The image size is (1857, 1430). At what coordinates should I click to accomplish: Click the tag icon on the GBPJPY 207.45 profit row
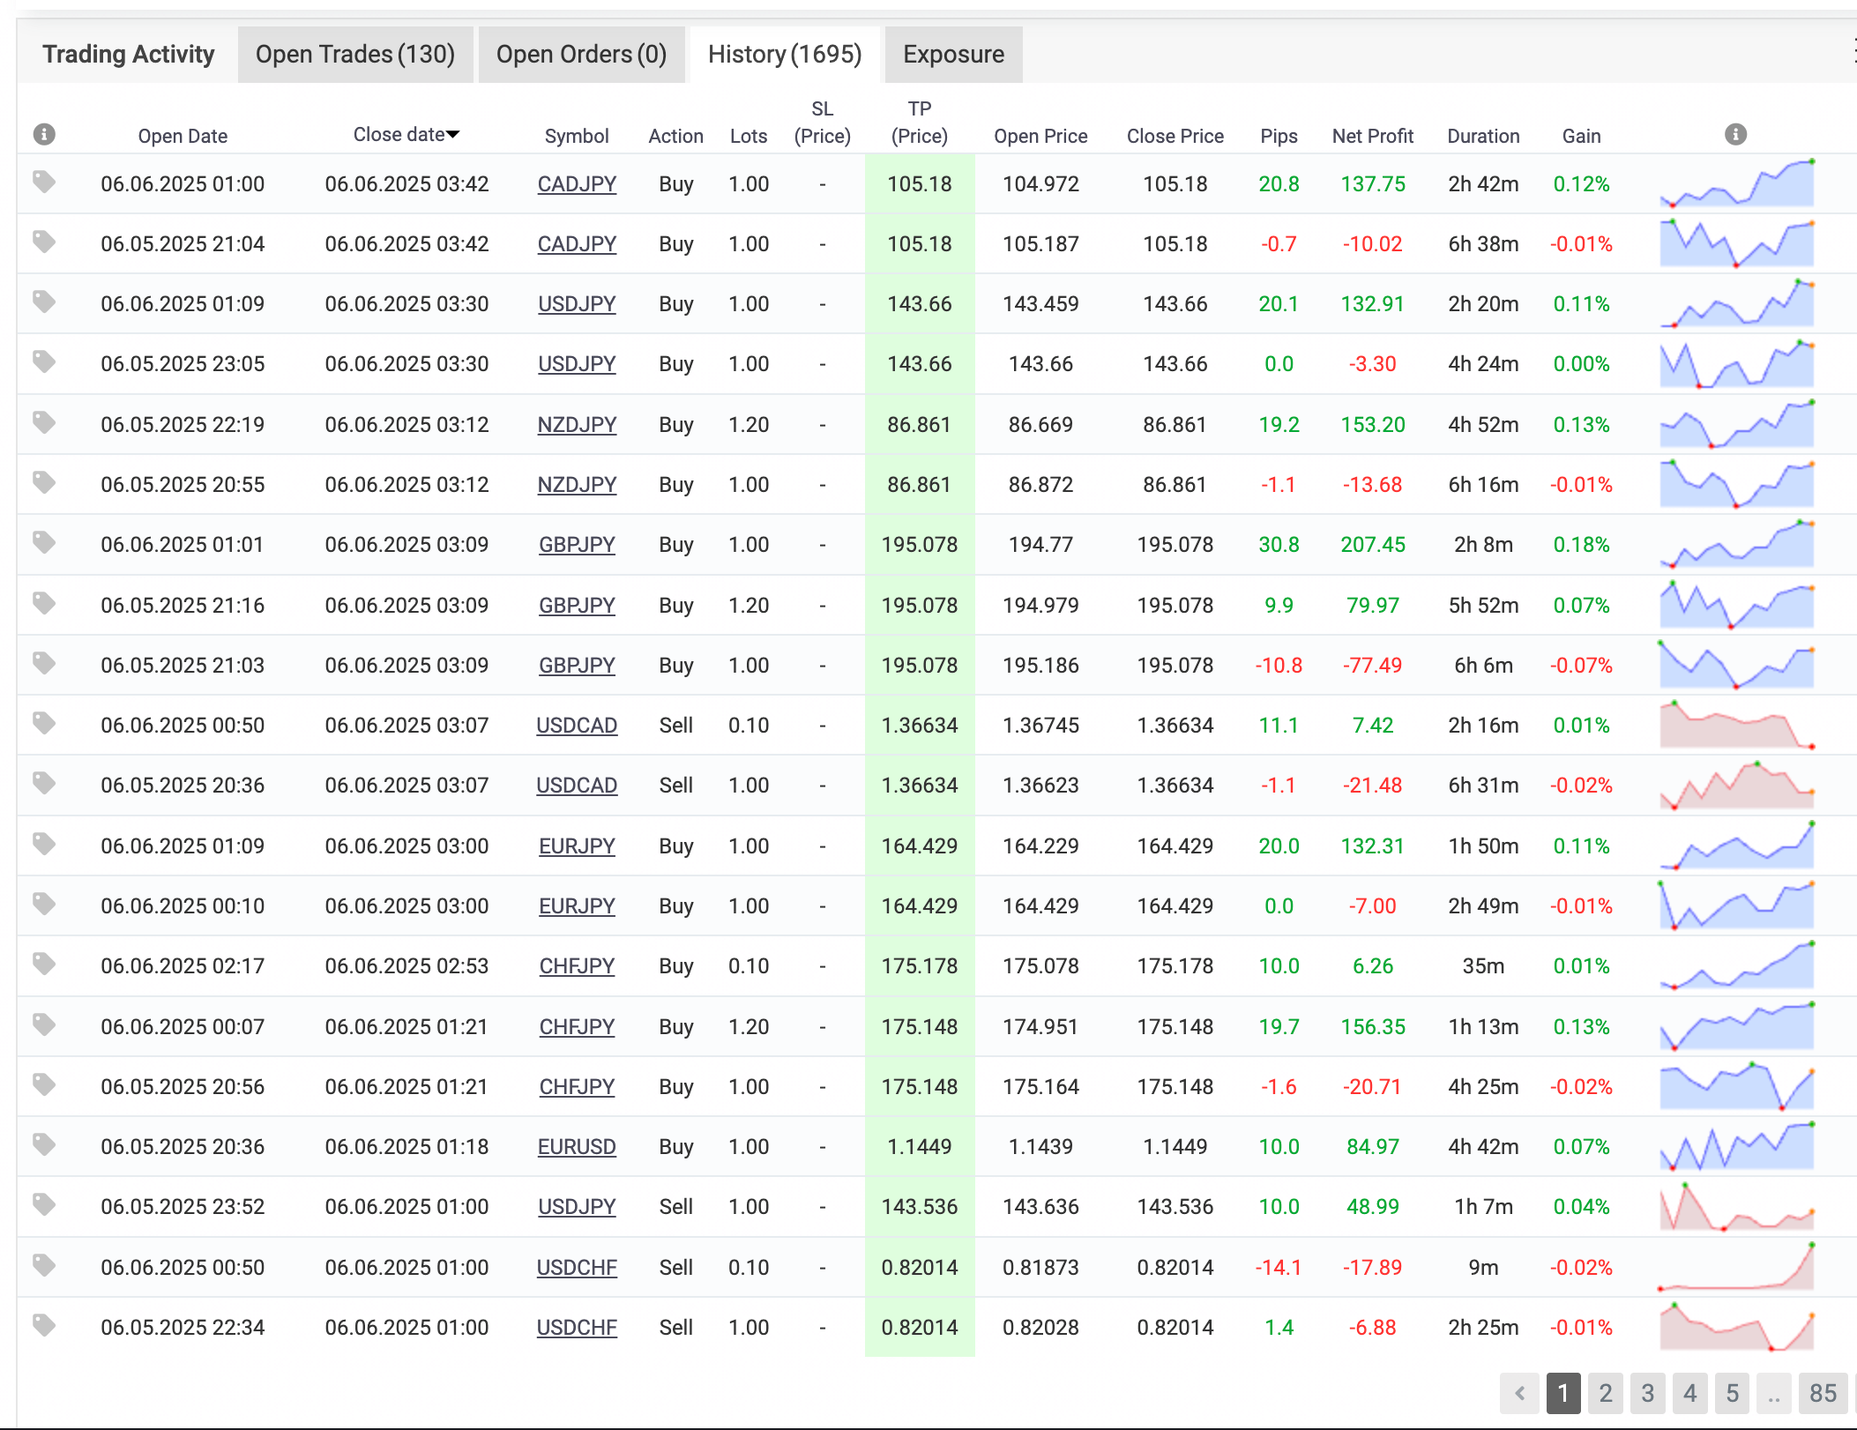click(44, 543)
